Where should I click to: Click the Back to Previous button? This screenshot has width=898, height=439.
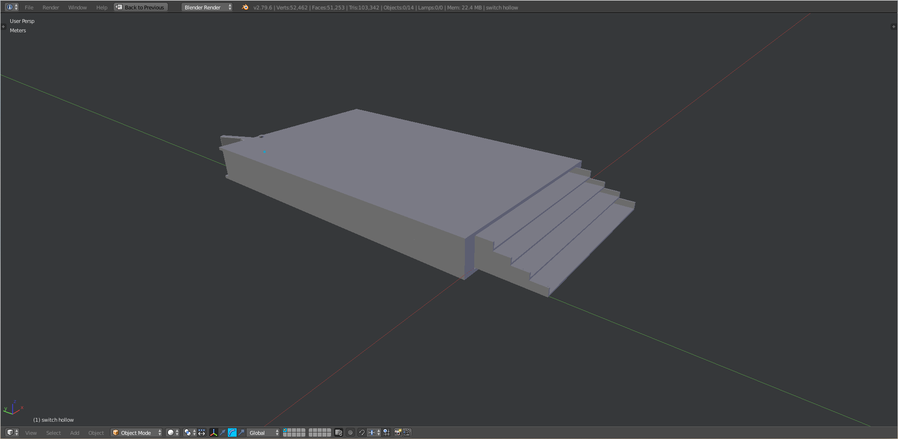click(140, 7)
